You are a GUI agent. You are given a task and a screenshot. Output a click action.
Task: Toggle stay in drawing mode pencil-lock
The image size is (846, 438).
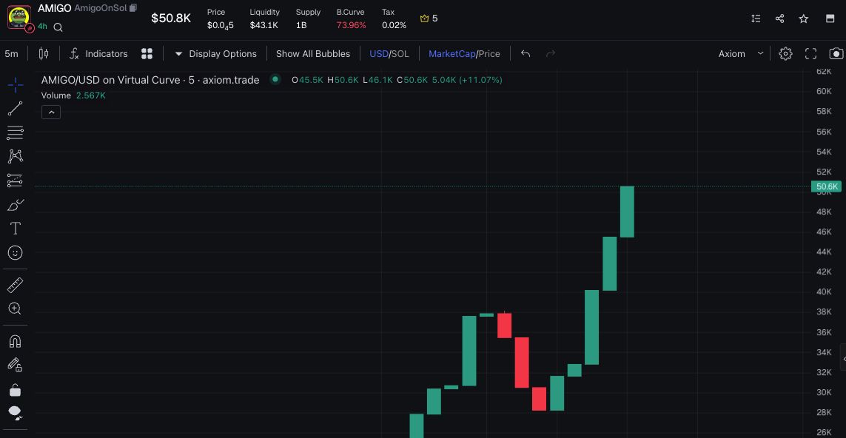pos(15,365)
